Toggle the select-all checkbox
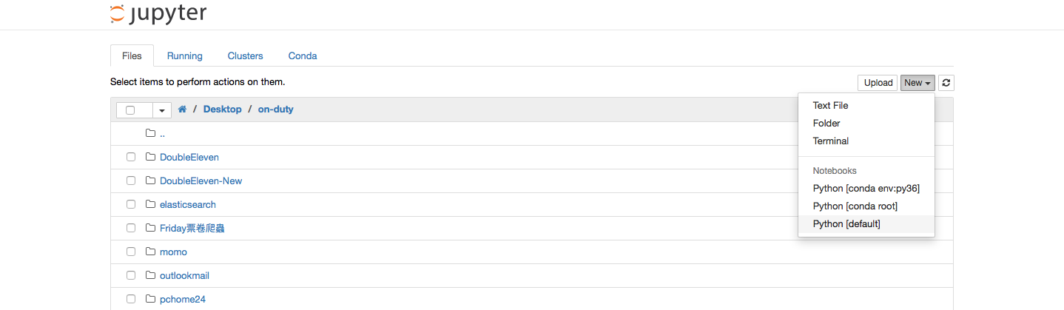The image size is (1064, 310). tap(130, 110)
